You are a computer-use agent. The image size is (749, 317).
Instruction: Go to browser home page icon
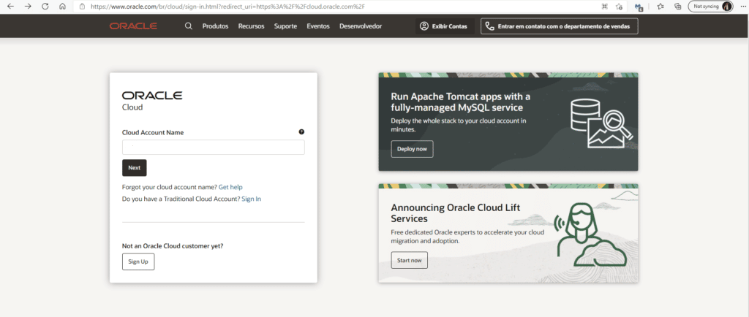click(x=62, y=6)
